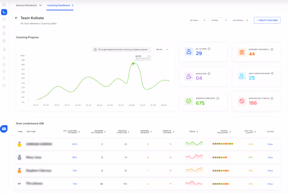Open the All Teams filter dropdown

198,20
